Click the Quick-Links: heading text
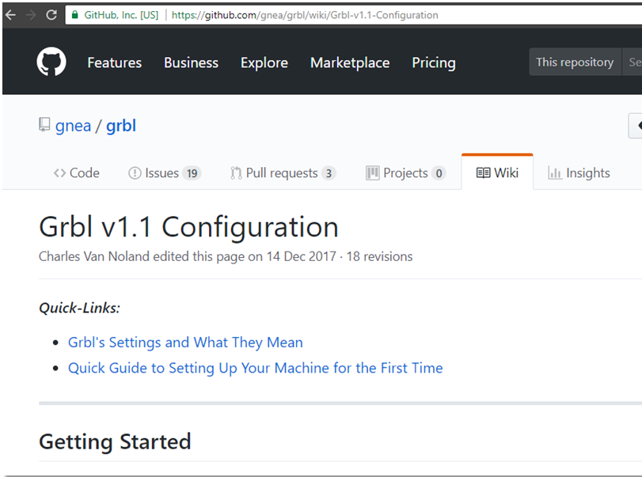The width and height of the screenshot is (642, 477). point(79,308)
